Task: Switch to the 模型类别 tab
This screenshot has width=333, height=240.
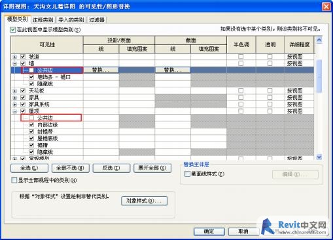Action: point(18,20)
